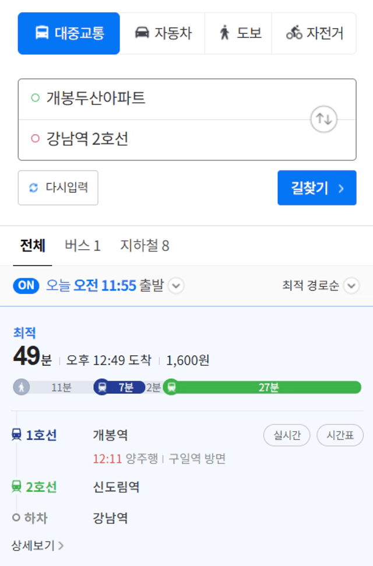This screenshot has height=566, width=373.
Task: Pick the bicycle icon for cycling route
Action: tap(294, 33)
